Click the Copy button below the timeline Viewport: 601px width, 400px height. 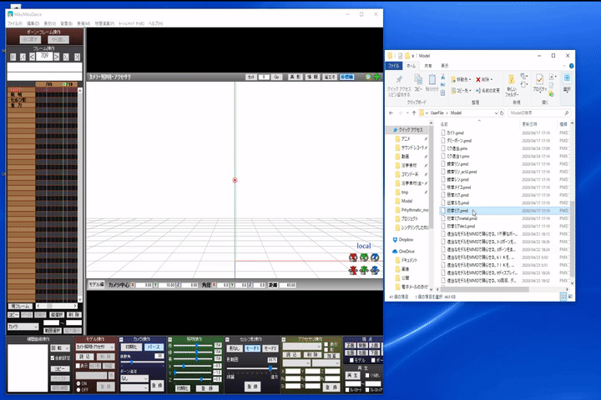click(x=13, y=315)
